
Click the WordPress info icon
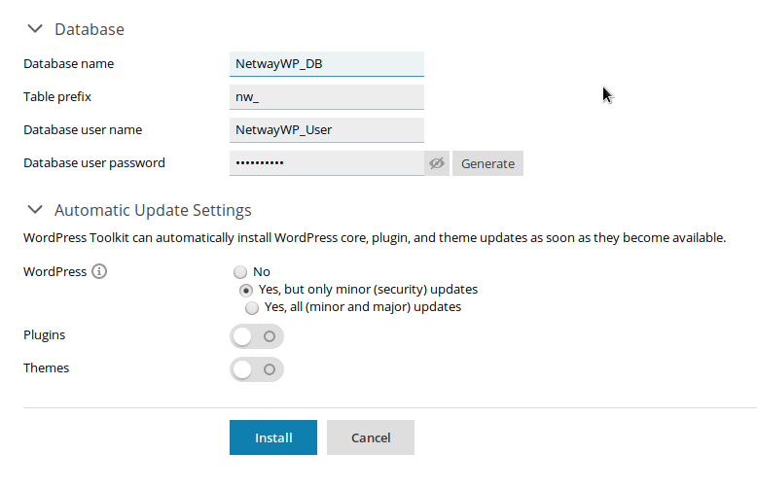[x=99, y=271]
